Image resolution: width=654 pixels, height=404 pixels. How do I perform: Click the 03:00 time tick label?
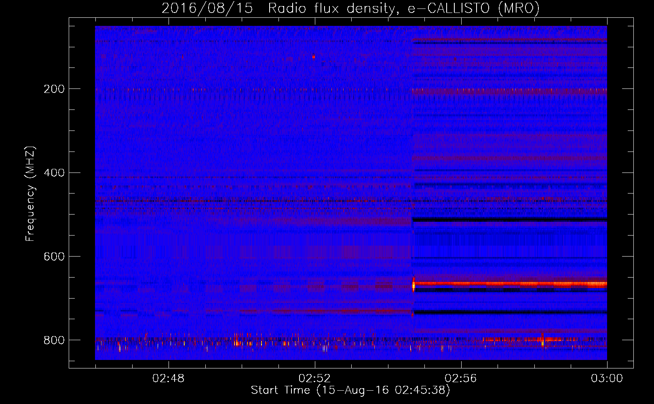607,379
